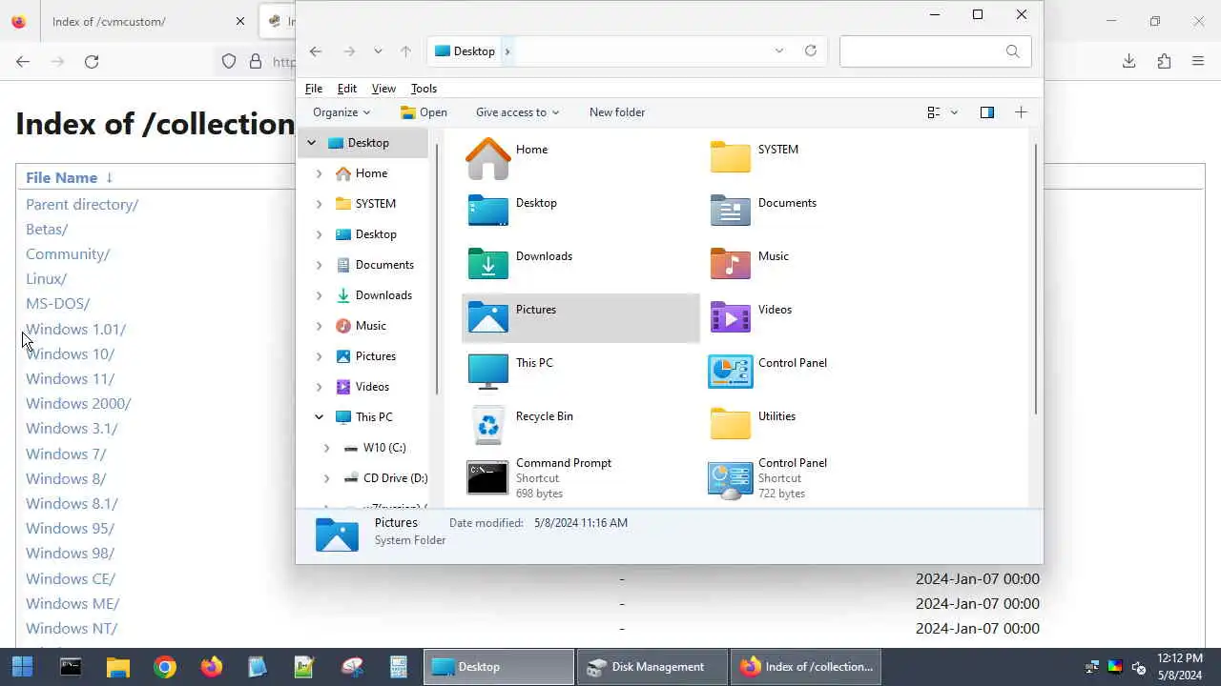The width and height of the screenshot is (1221, 686).
Task: Open the address bar history dropdown
Action: [x=779, y=51]
